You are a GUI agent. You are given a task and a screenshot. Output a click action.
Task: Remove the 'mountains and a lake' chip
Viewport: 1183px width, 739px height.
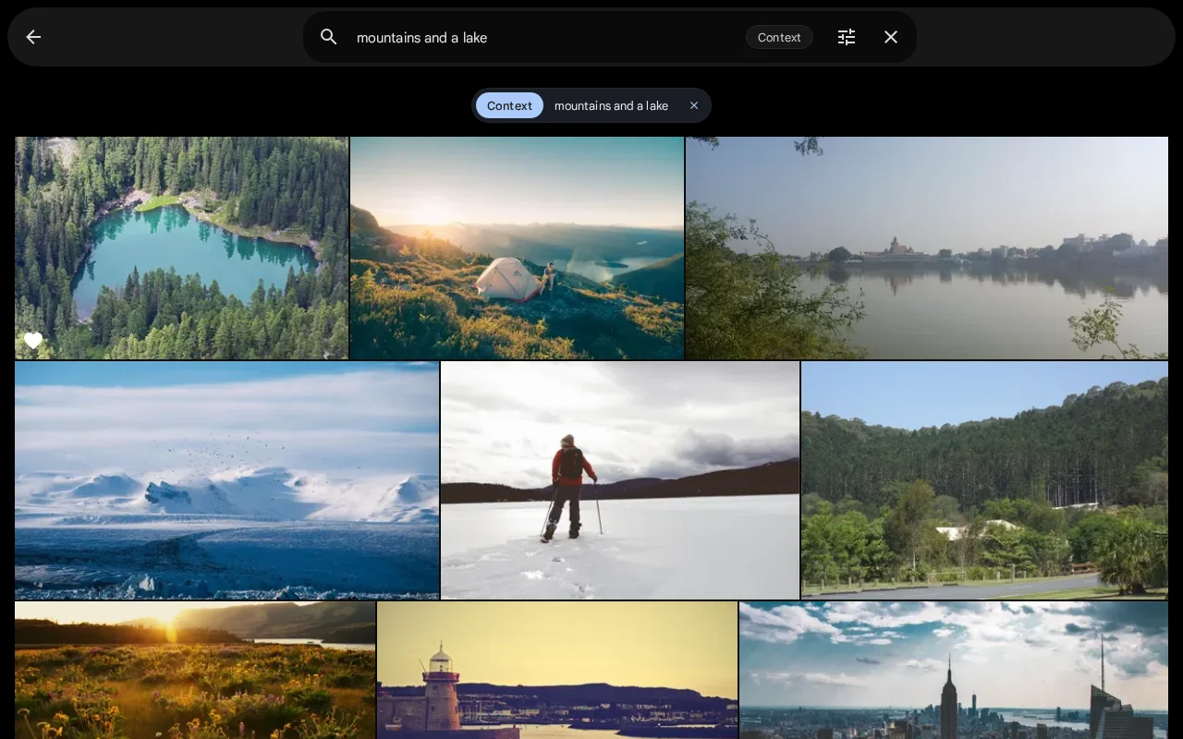tap(694, 105)
